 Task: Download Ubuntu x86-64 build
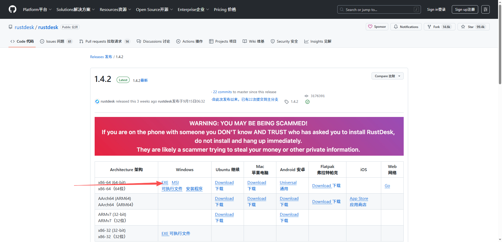(224, 183)
